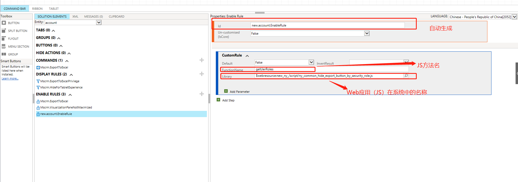Click the Library lookup magnifier icon
The image size is (518, 182).
pyautogui.click(x=406, y=76)
